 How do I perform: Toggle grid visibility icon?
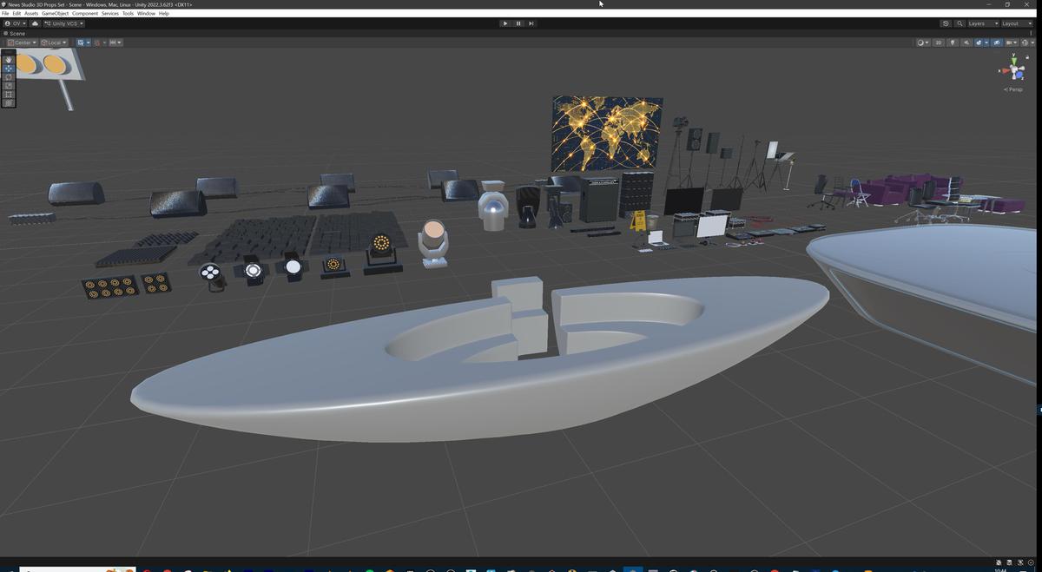pyautogui.click(x=81, y=43)
